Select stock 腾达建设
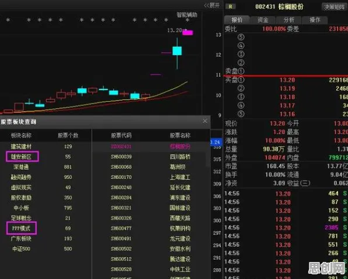This screenshot has width=348, height=279. click(x=180, y=259)
